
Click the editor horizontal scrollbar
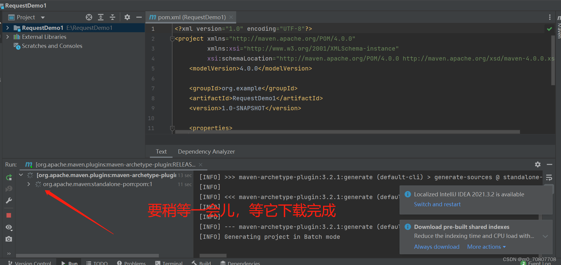[347, 132]
